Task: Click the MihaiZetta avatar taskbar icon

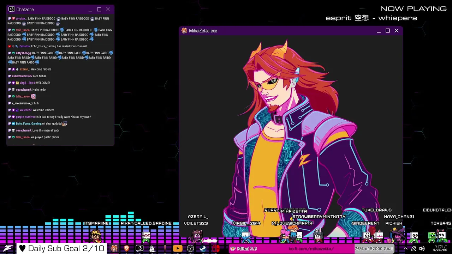Action: pyautogui.click(x=114, y=248)
